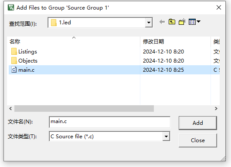The image size is (231, 167).
Task: Click the Close button
Action: point(198,140)
